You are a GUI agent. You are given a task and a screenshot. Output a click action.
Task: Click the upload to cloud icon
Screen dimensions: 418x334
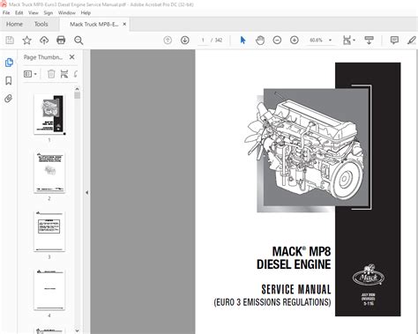click(x=44, y=40)
